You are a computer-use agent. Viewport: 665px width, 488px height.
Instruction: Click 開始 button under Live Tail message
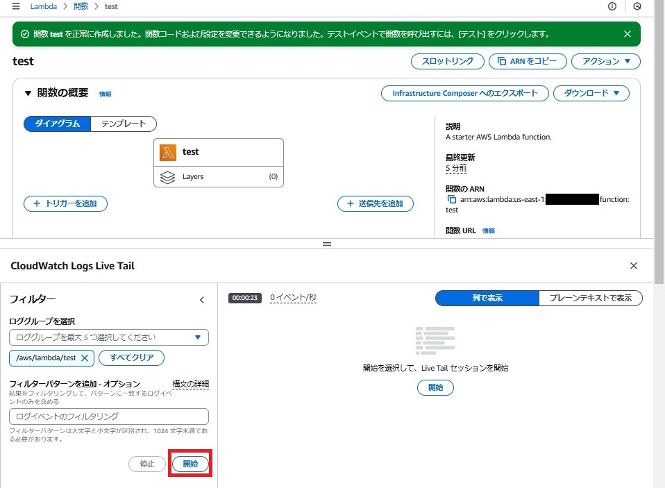pos(435,387)
